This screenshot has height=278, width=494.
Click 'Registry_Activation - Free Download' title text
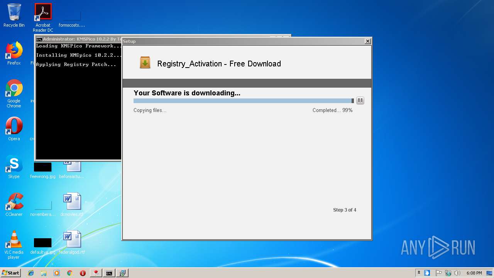[x=219, y=64]
